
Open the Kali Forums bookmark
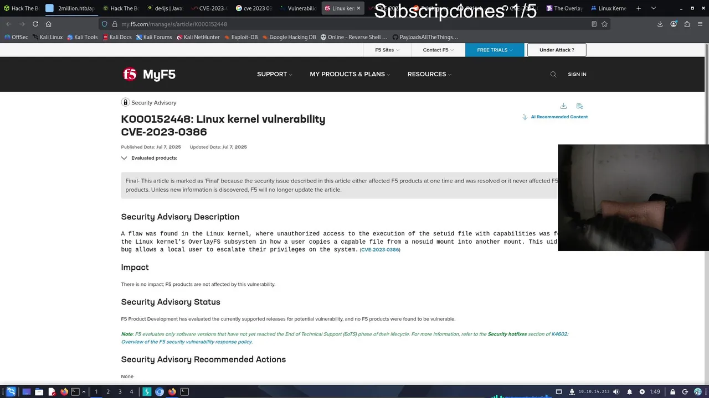[154, 37]
